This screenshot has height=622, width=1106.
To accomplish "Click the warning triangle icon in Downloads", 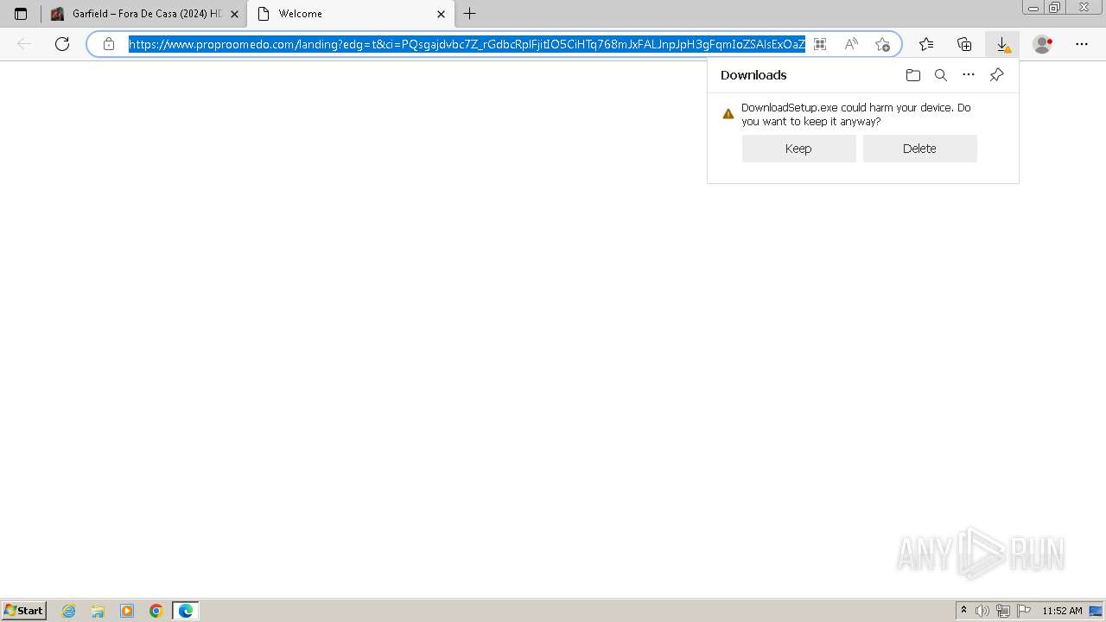I will point(728,114).
